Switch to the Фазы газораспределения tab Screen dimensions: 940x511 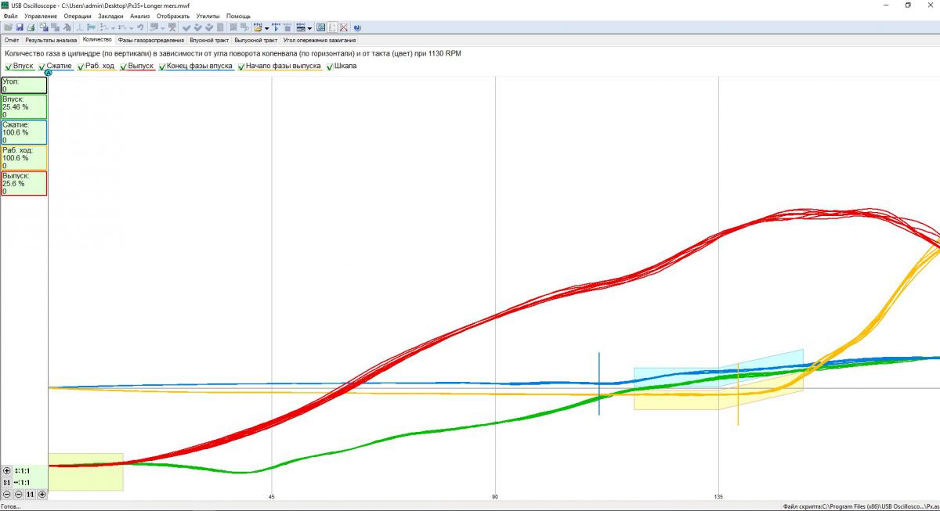click(150, 39)
